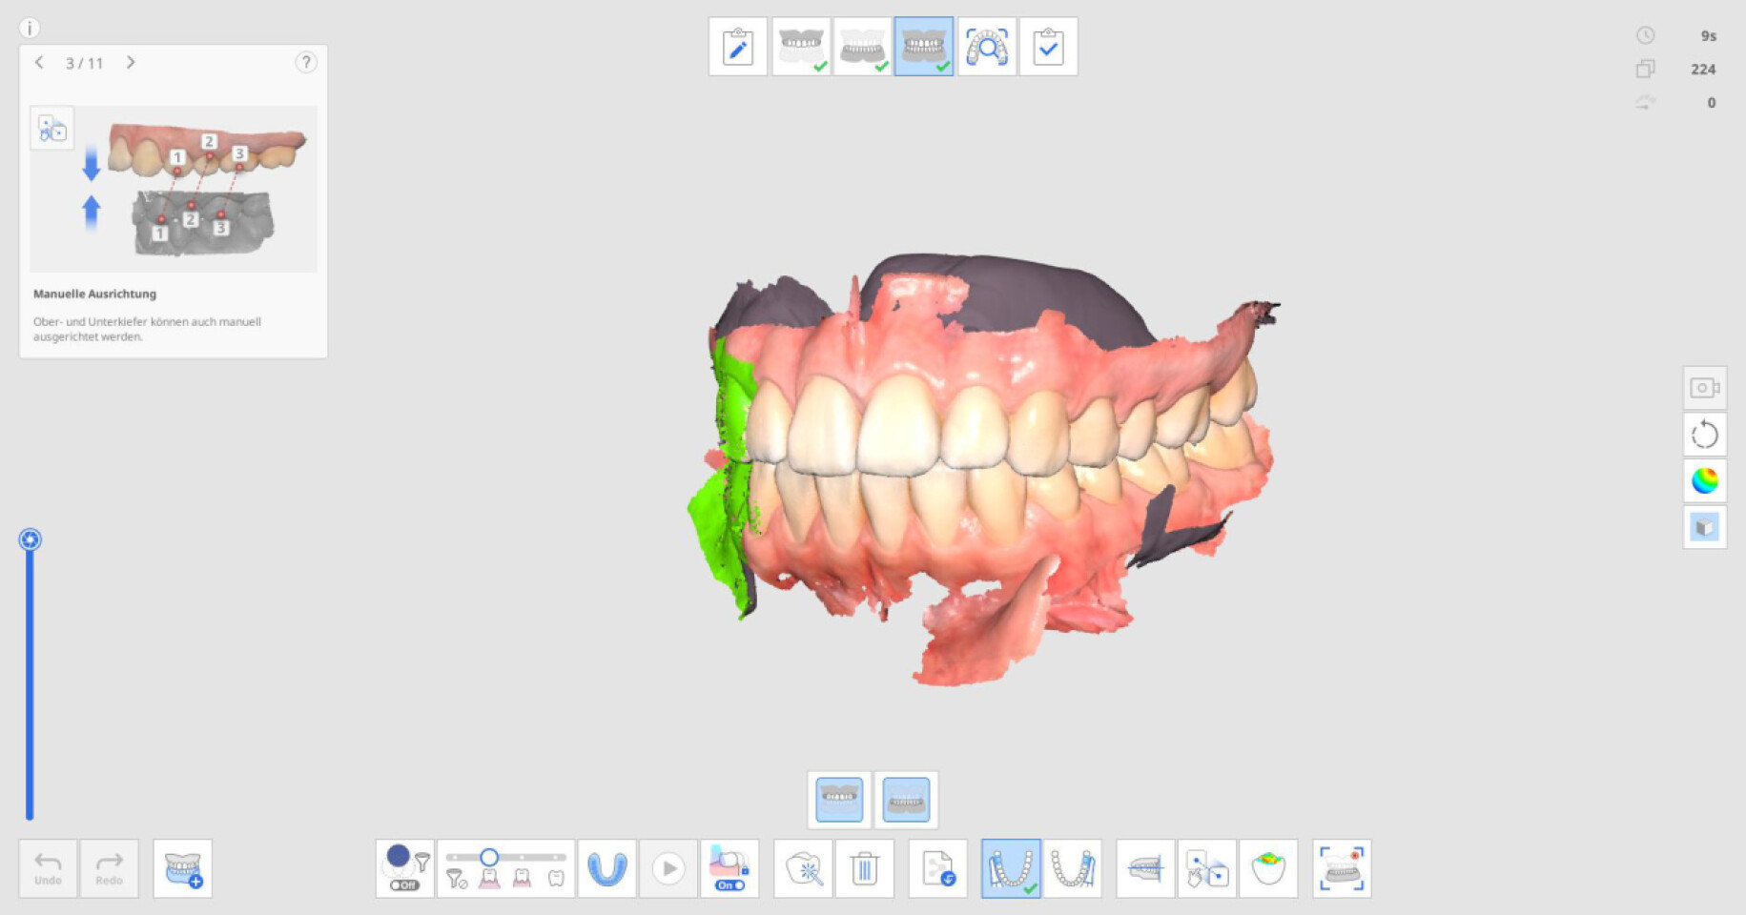
Task: Switch to the mandible scan stage
Action: pos(862,47)
